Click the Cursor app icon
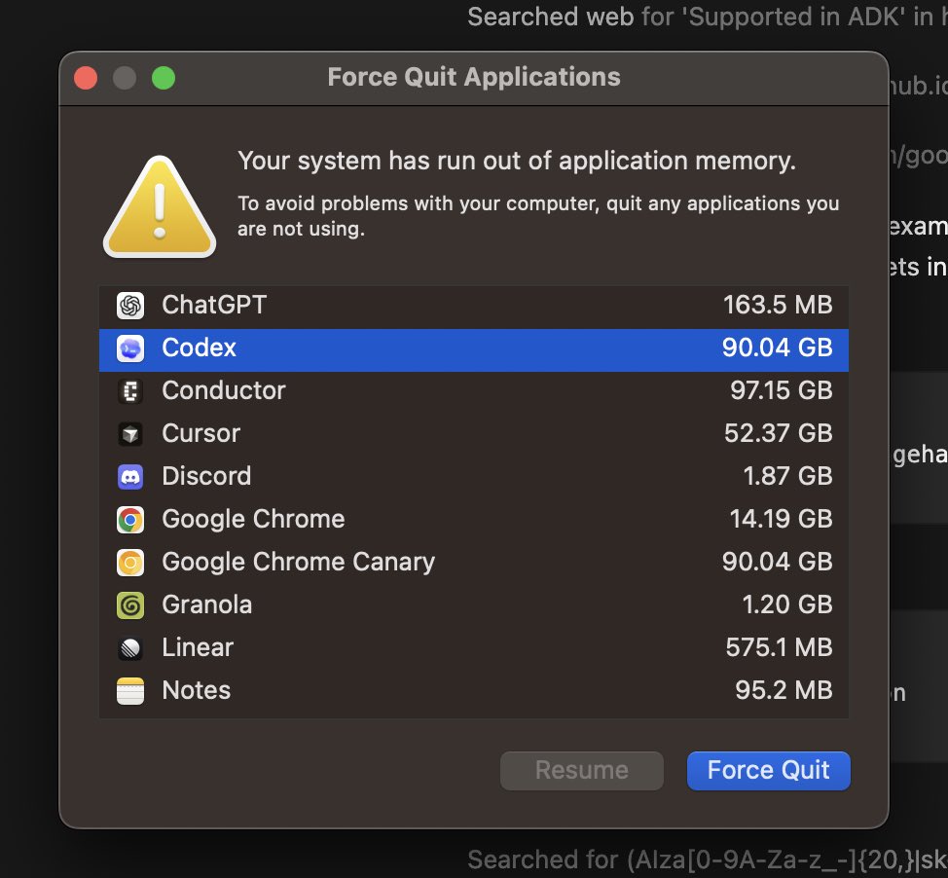The width and height of the screenshot is (948, 878). (x=130, y=434)
